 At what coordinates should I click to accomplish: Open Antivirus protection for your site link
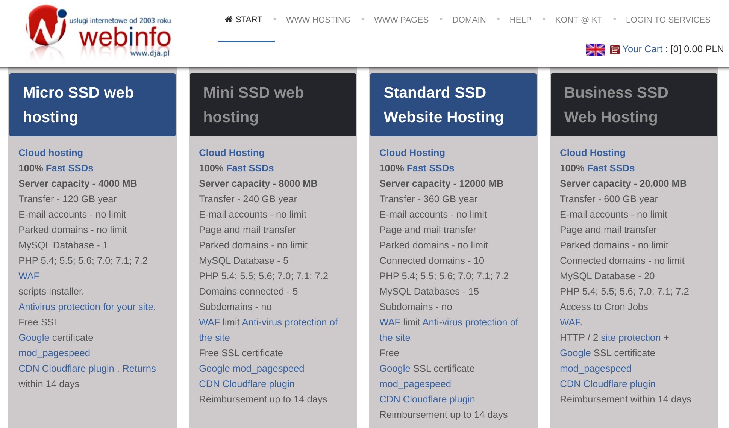click(87, 307)
